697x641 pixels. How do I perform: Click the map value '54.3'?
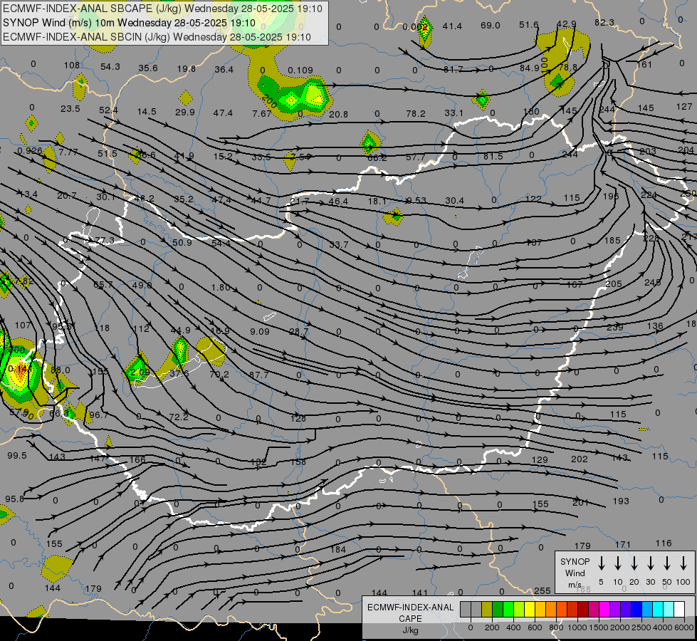click(x=110, y=67)
